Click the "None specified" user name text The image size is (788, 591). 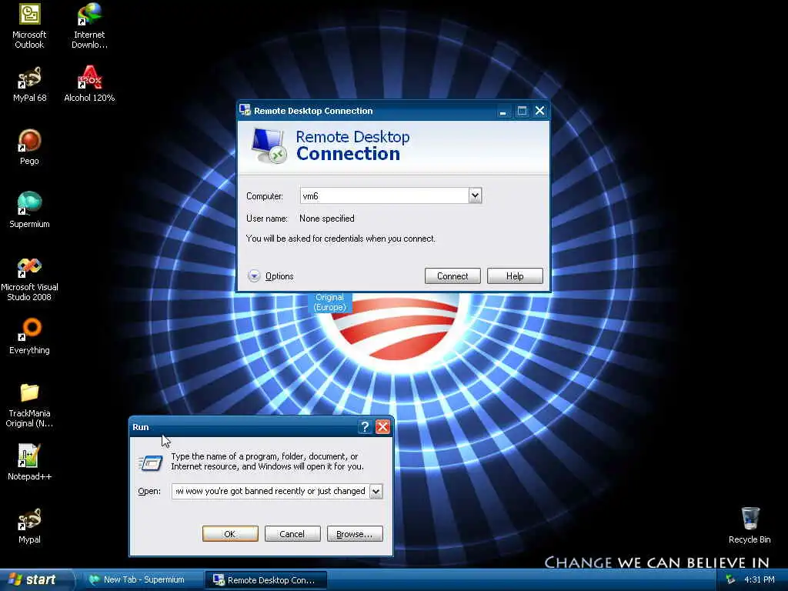326,218
